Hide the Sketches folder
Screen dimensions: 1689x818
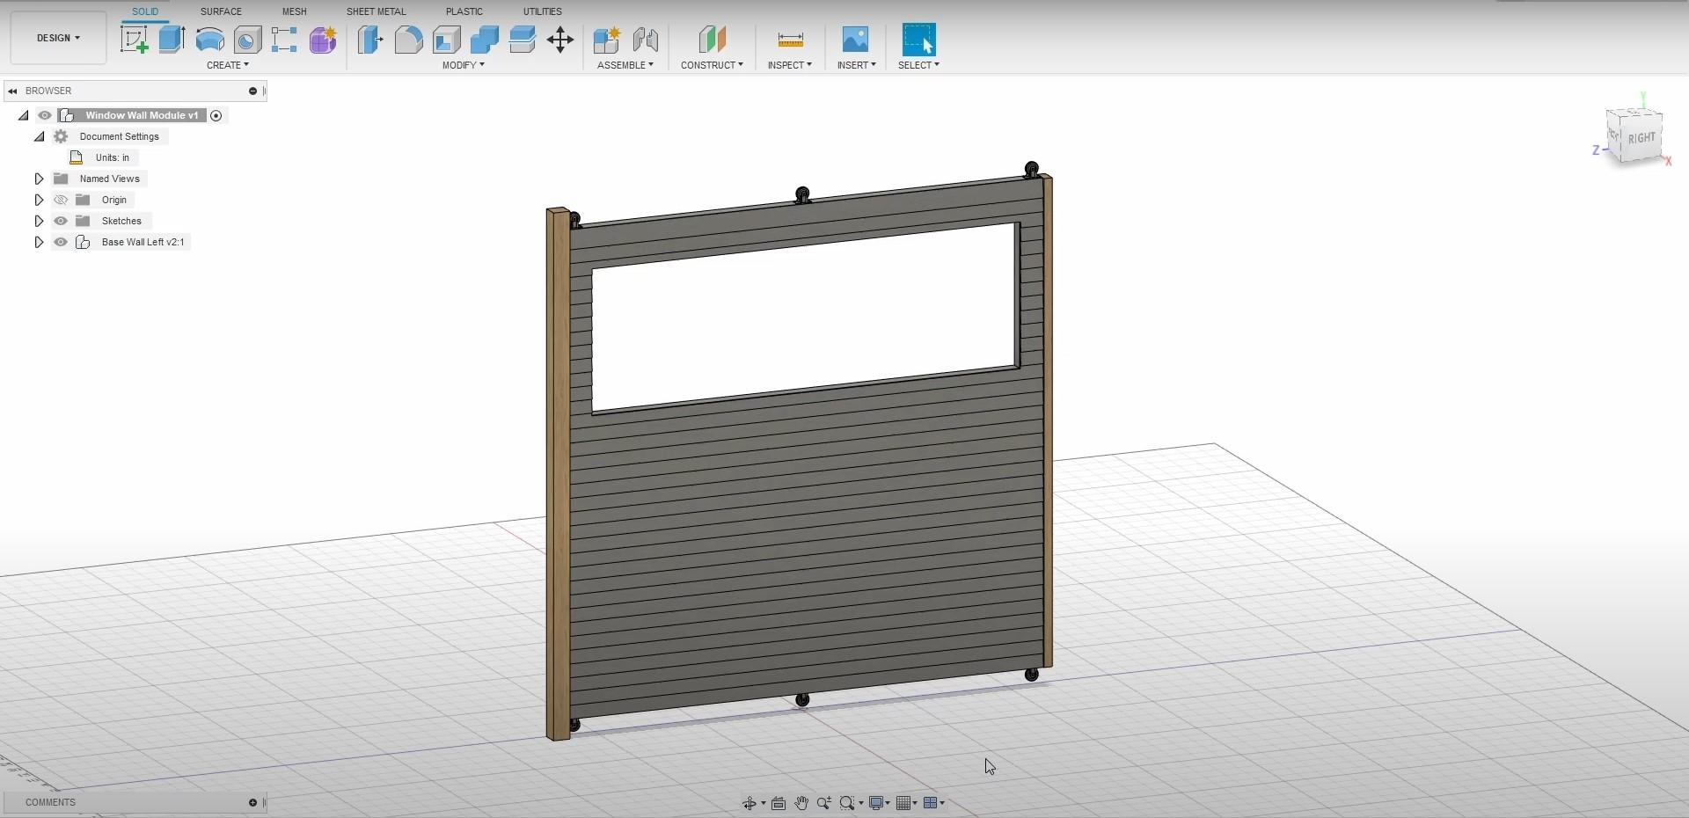61,221
